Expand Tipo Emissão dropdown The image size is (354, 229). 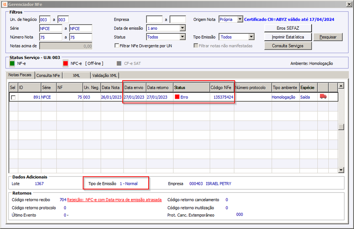point(251,37)
